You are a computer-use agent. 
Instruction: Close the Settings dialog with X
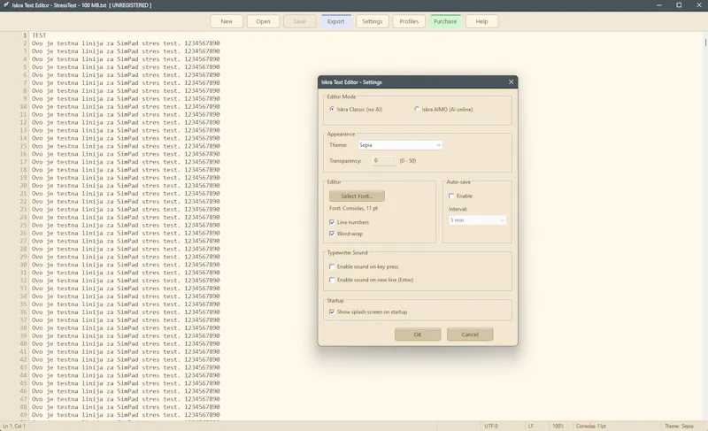512,81
